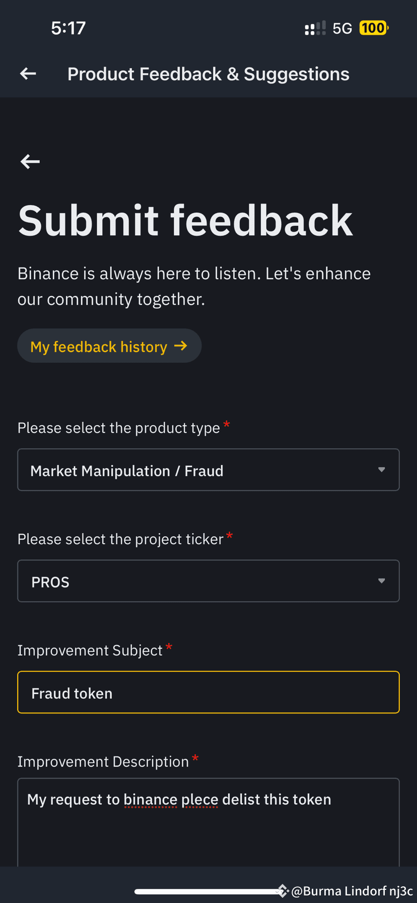This screenshot has width=417, height=903.
Task: Focus the Improvement Subject field containing Fraud token
Action: [x=208, y=692]
